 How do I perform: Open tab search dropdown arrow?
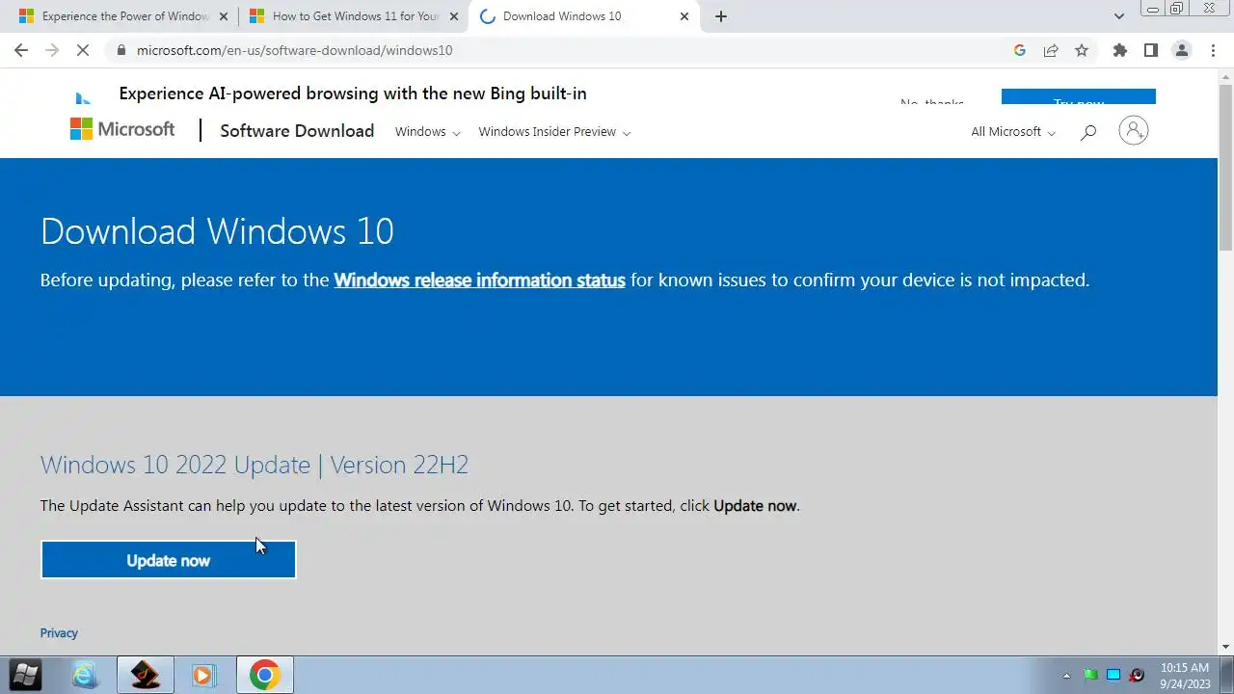click(1119, 16)
